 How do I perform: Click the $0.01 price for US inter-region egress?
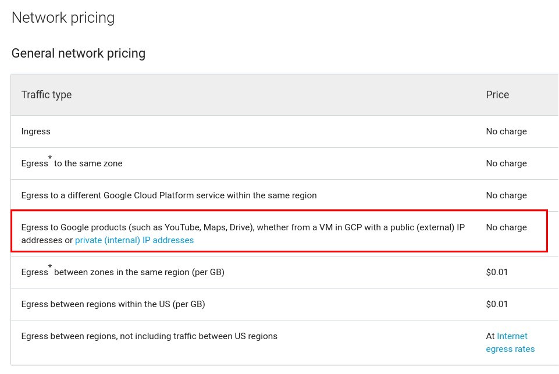coord(497,304)
